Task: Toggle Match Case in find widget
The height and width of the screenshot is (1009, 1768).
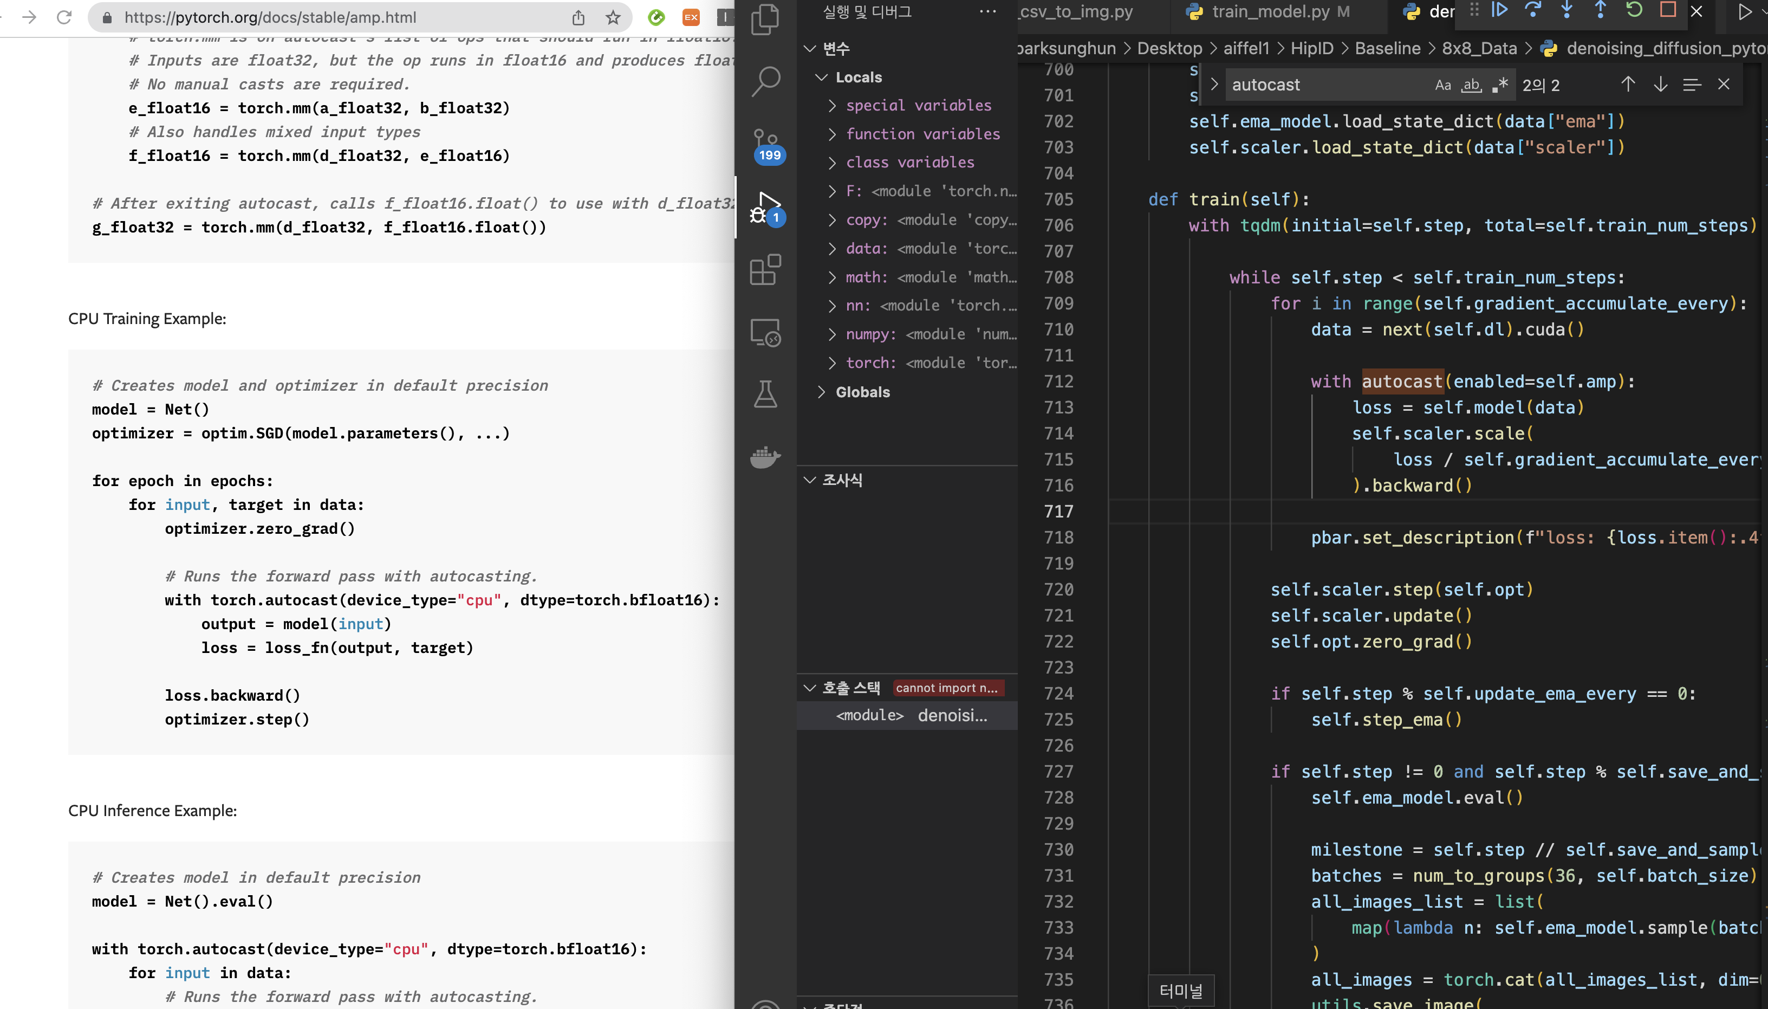Action: coord(1442,85)
